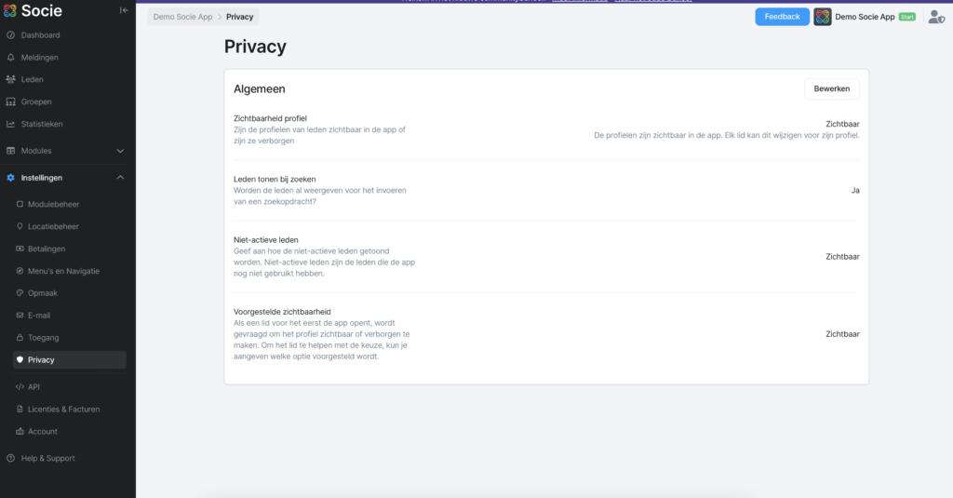Click the E-mail envelope icon

20,316
